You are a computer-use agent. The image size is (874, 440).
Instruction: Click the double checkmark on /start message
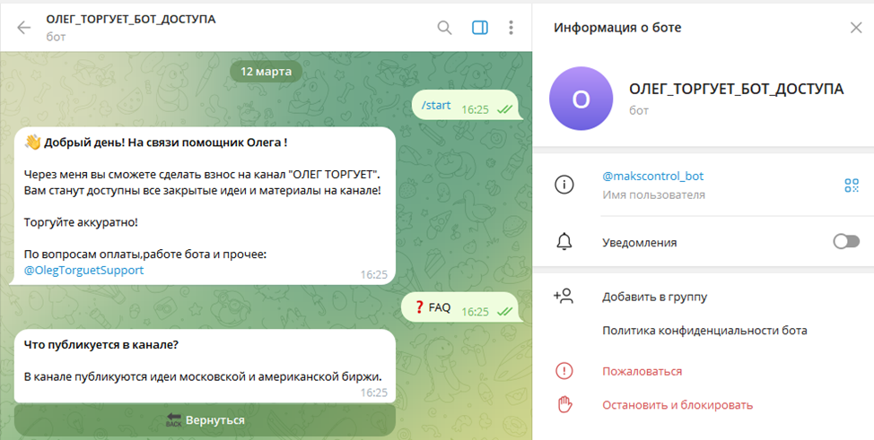pyautogui.click(x=504, y=109)
